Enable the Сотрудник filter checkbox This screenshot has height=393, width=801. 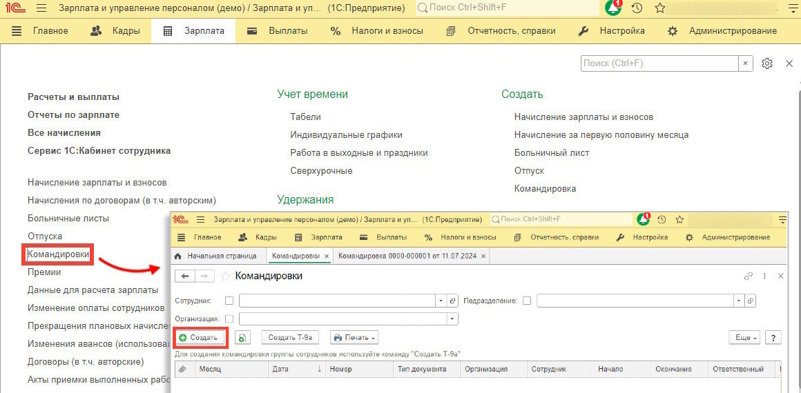pyautogui.click(x=229, y=301)
